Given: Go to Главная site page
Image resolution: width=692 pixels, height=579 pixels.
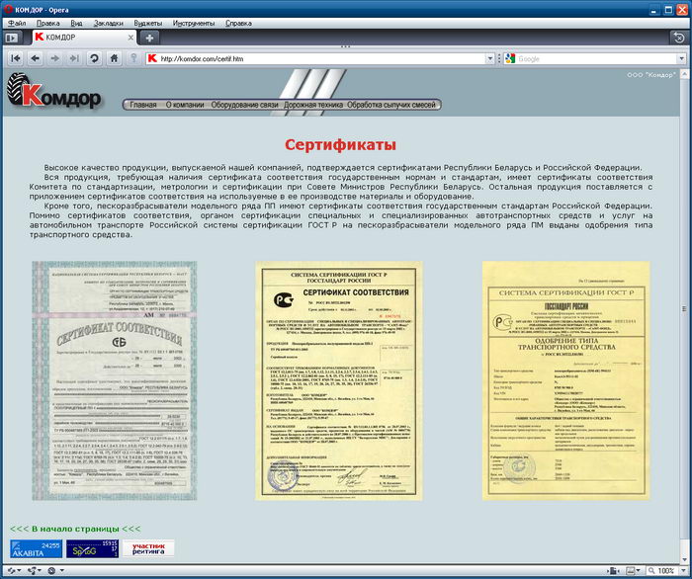Looking at the screenshot, I should coord(143,105).
